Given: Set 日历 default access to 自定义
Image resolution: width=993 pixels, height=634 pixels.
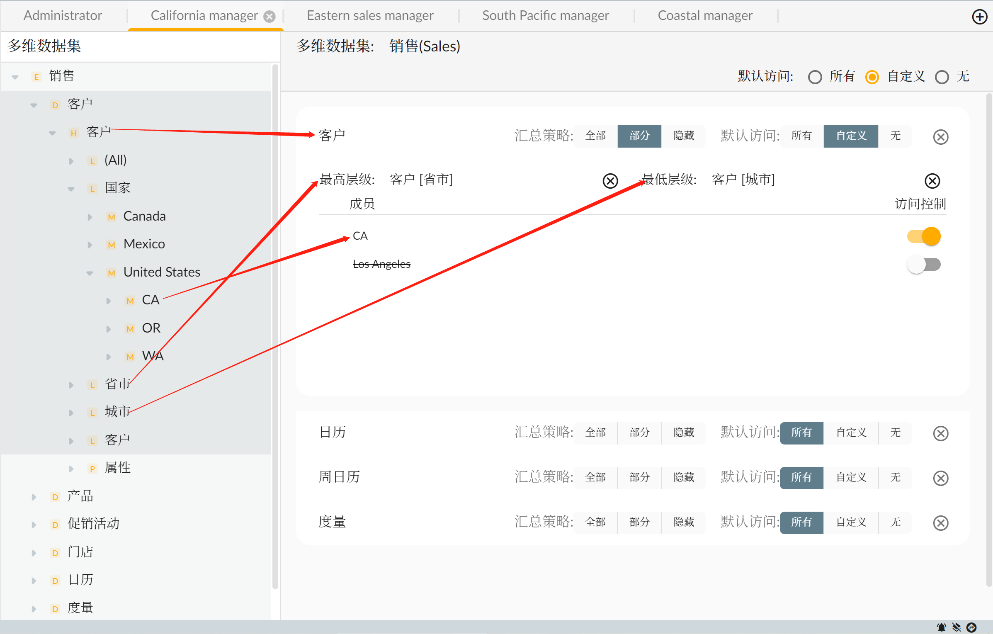Looking at the screenshot, I should [x=851, y=433].
